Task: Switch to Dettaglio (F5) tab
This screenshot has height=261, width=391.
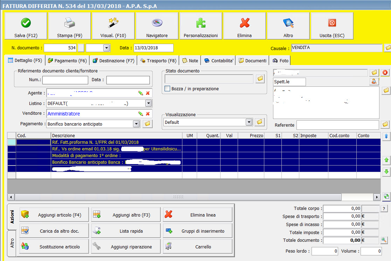Action: coord(25,60)
